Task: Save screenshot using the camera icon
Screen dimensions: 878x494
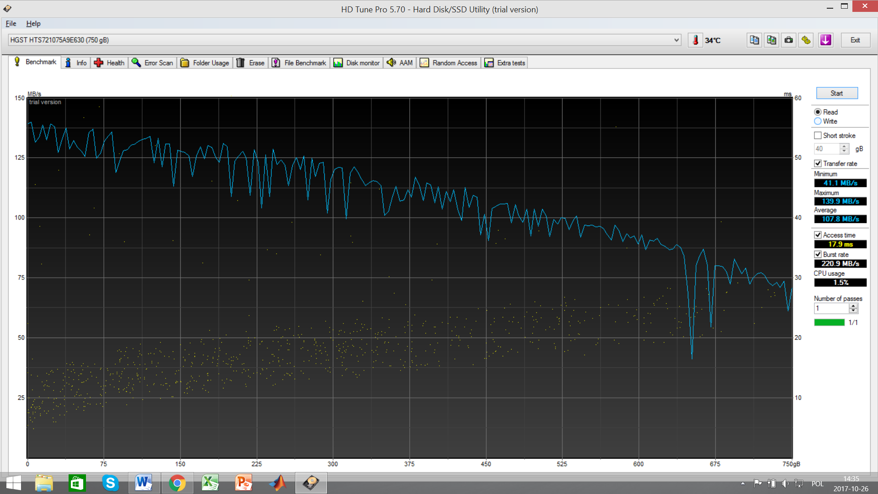Action: click(788, 40)
